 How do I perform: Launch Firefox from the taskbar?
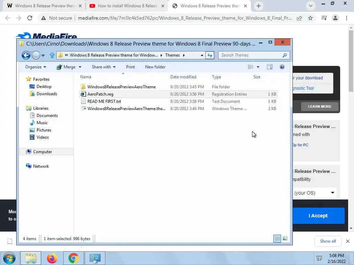(x=52, y=258)
